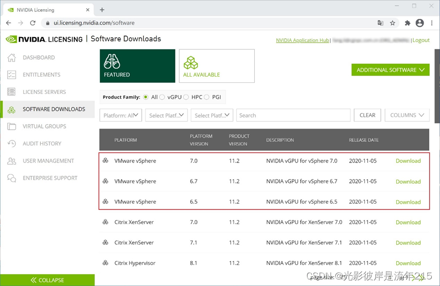Sort by the PLATFORM column header
The width and height of the screenshot is (440, 286).
126,140
